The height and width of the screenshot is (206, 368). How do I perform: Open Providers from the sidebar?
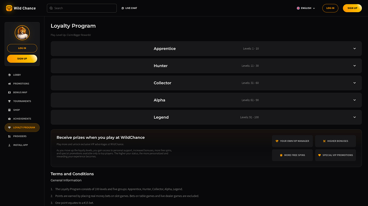[x=22, y=136]
